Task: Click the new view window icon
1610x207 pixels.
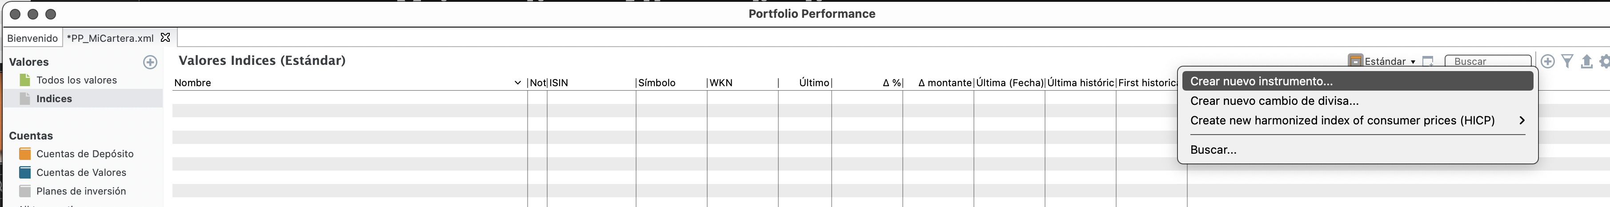Action: click(1428, 61)
